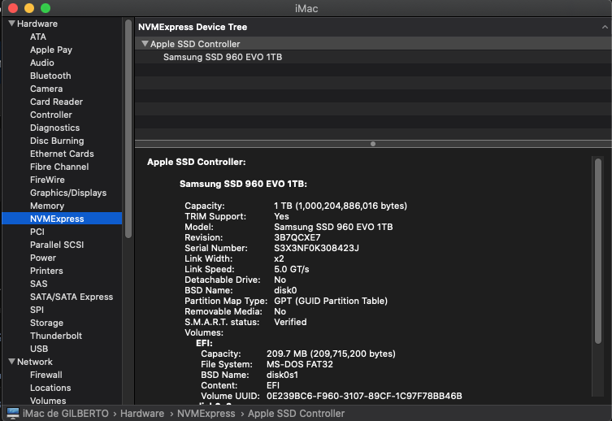The height and width of the screenshot is (421, 612).
Task: Select ATA in the sidebar
Action: tap(38, 37)
